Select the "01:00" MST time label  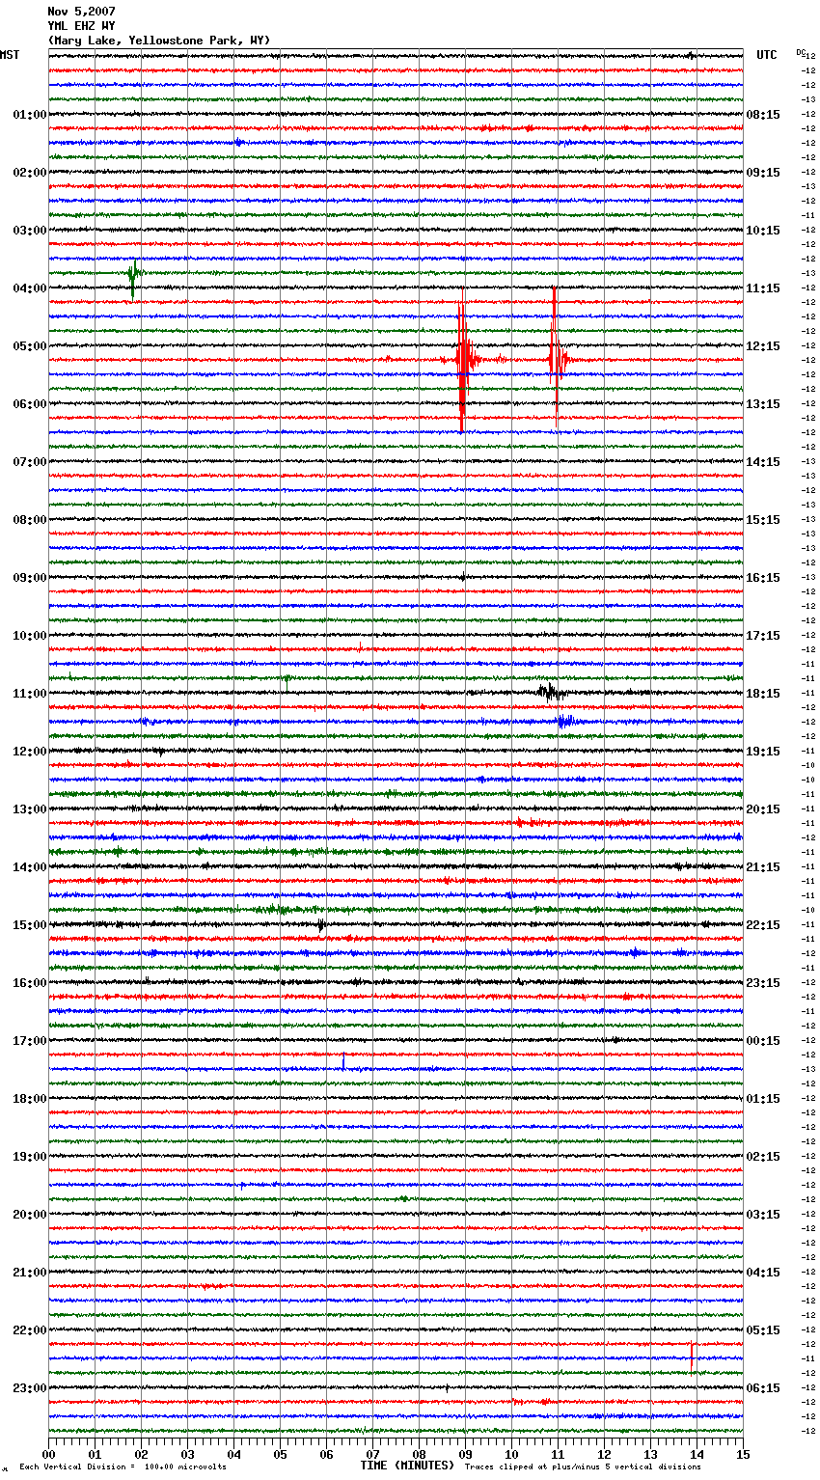(x=30, y=115)
